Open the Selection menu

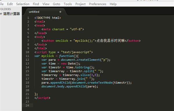coord(23,4)
